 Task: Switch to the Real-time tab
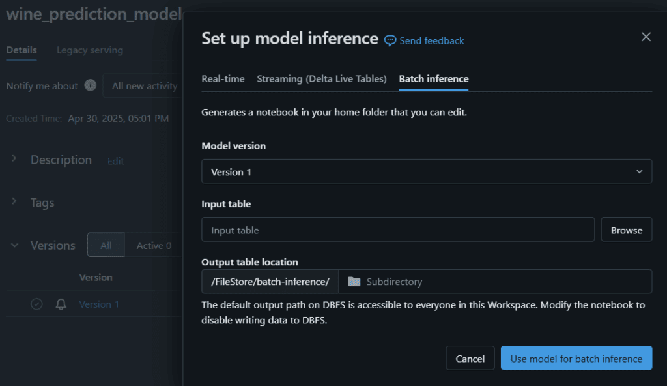(x=223, y=79)
